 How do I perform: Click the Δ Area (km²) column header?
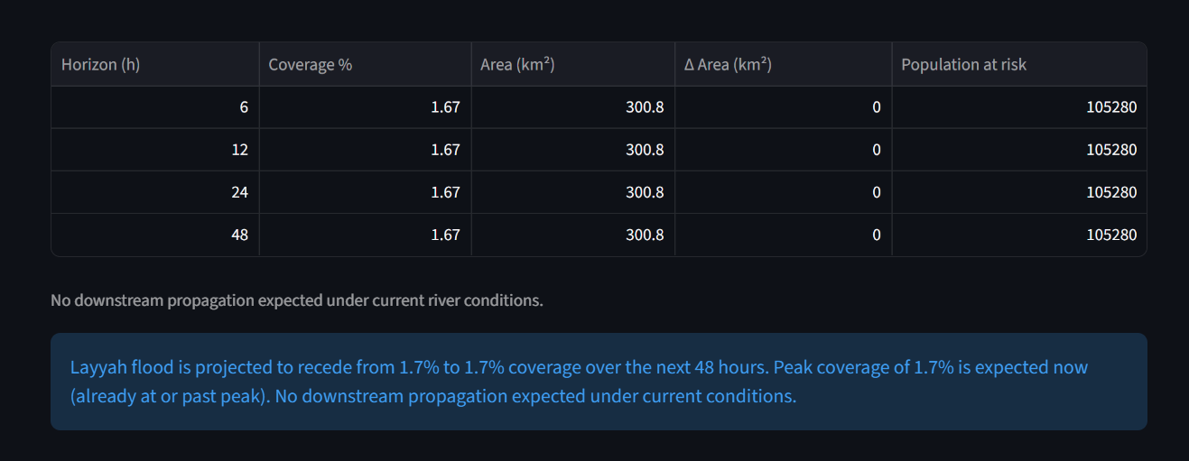784,65
